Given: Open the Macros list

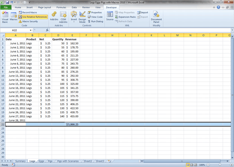Looking at the screenshot, I should [x=13, y=16].
